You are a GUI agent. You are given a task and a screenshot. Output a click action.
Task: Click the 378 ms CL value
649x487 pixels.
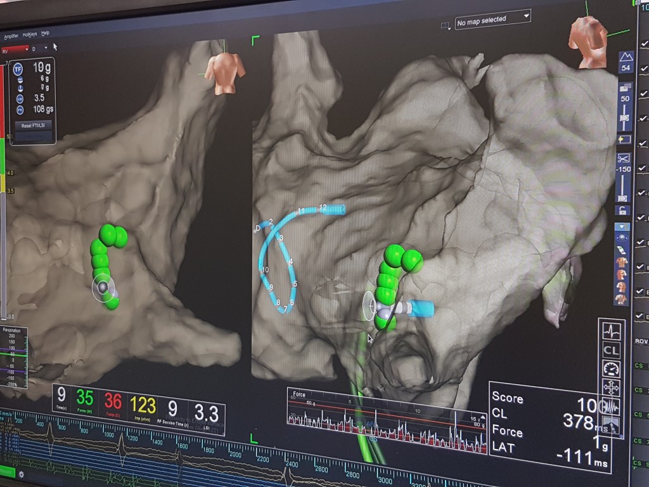pyautogui.click(x=584, y=423)
